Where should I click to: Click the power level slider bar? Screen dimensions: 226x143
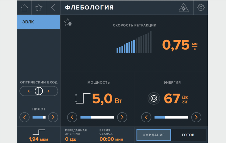tap(97, 117)
